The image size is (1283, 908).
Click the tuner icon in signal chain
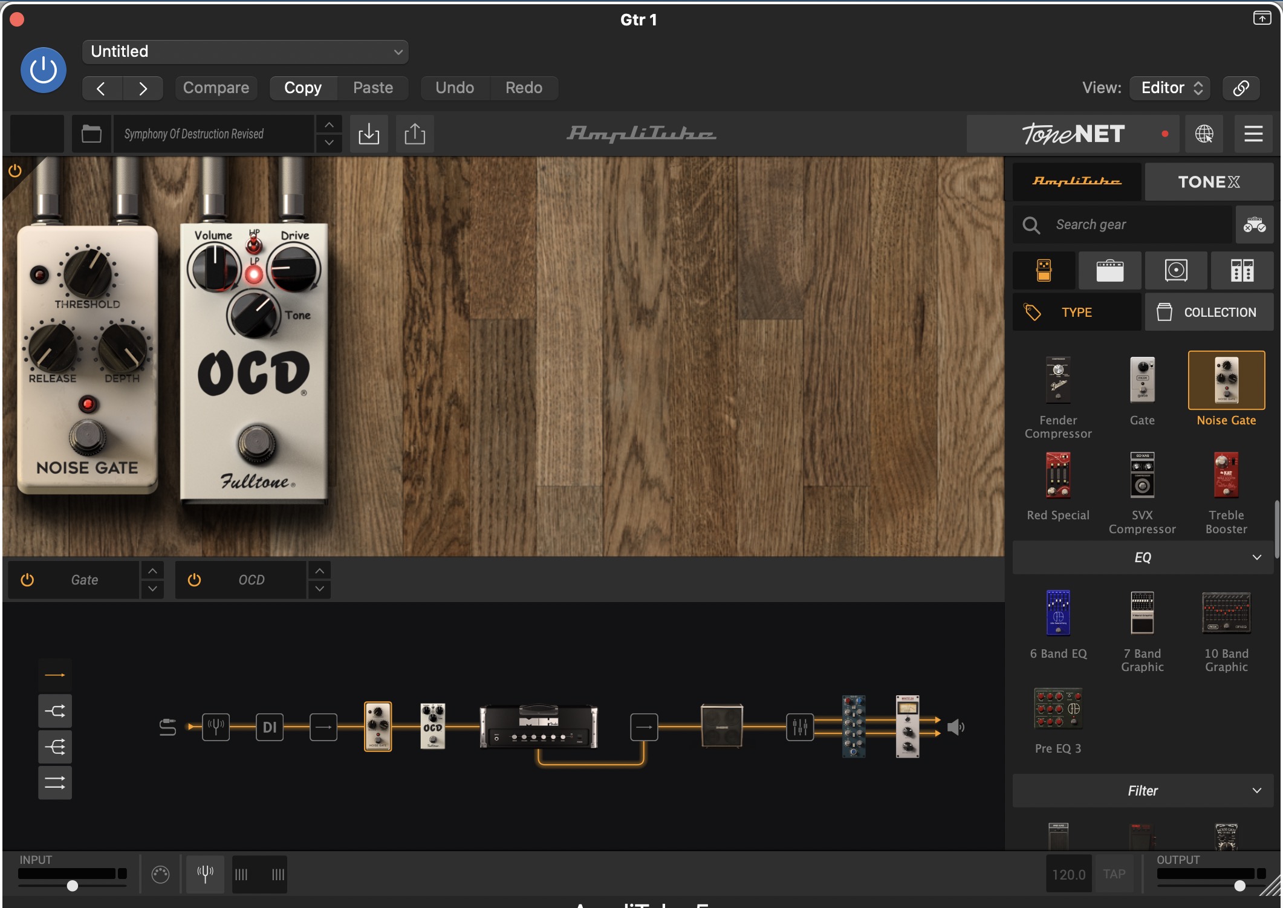click(x=216, y=727)
